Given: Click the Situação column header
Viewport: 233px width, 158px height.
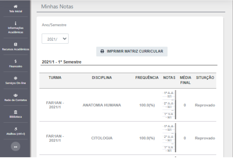Looking at the screenshot, I should pyautogui.click(x=205, y=78).
